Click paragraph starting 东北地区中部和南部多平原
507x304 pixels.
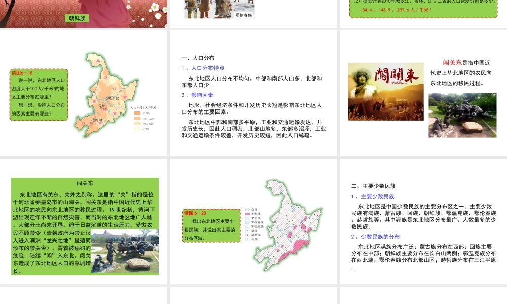[254, 129]
